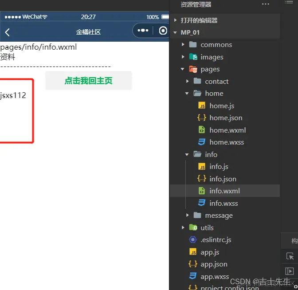Expand the commons folder arrow

point(183,44)
